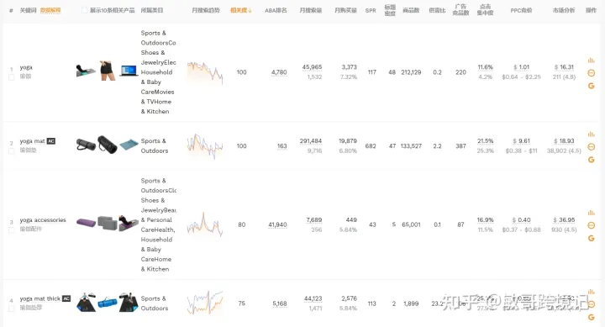Image resolution: width=605 pixels, height=327 pixels.
Task: Click the AC badge next to yoga mat
Action: pyautogui.click(x=51, y=141)
